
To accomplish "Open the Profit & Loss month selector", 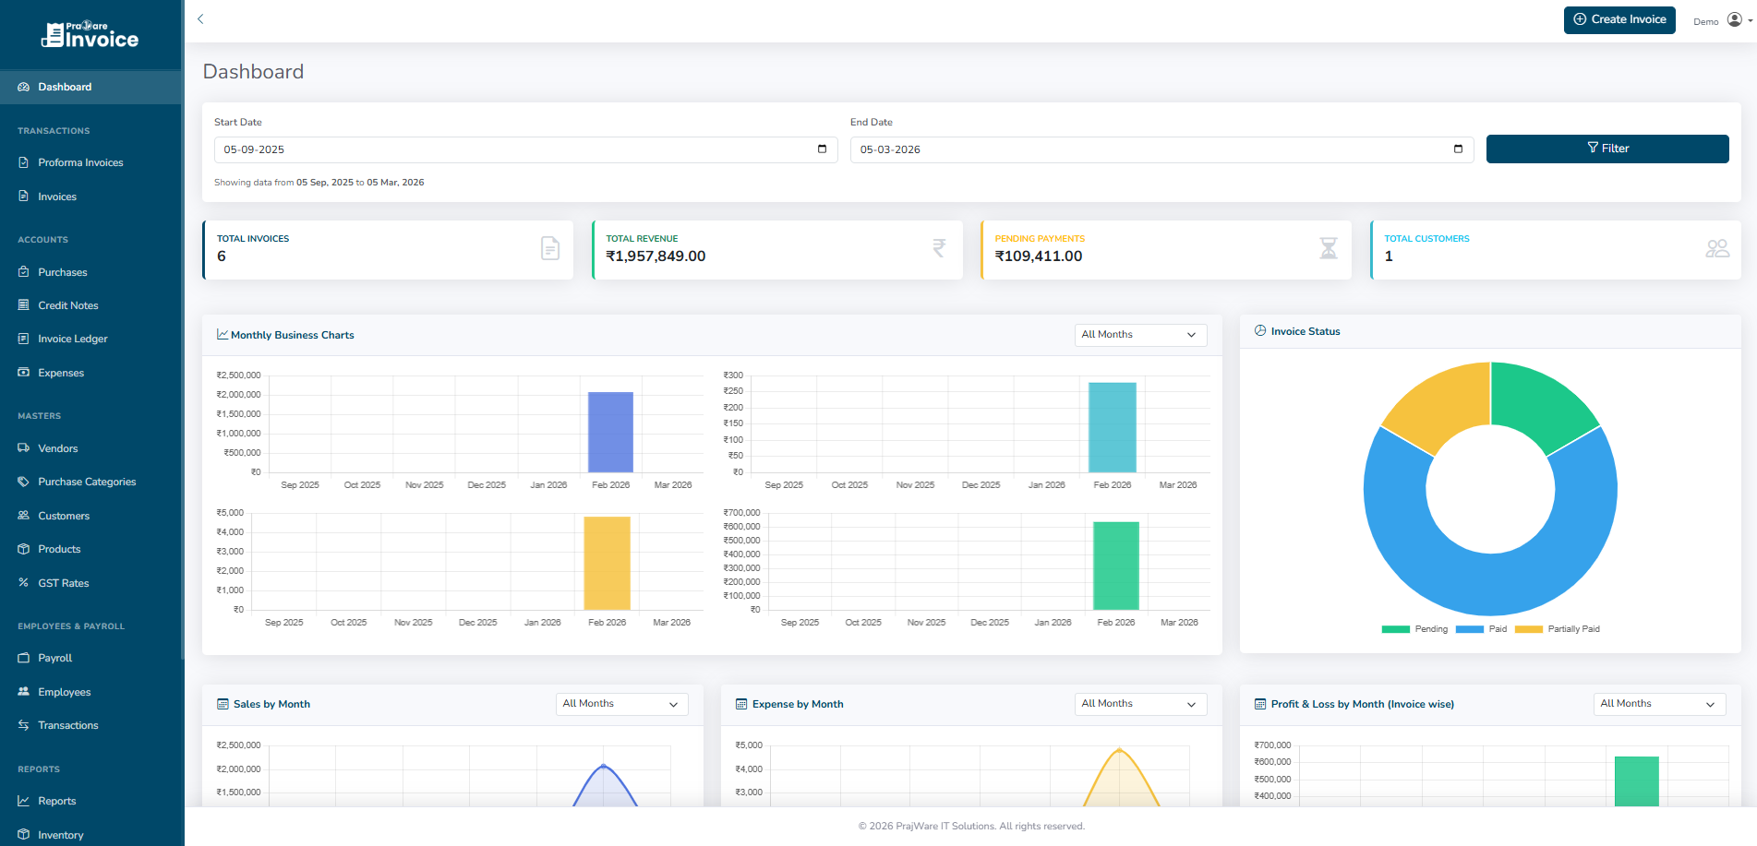I will pos(1658,703).
